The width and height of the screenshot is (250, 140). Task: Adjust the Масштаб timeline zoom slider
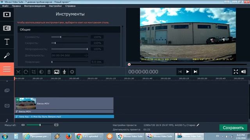click(40, 125)
